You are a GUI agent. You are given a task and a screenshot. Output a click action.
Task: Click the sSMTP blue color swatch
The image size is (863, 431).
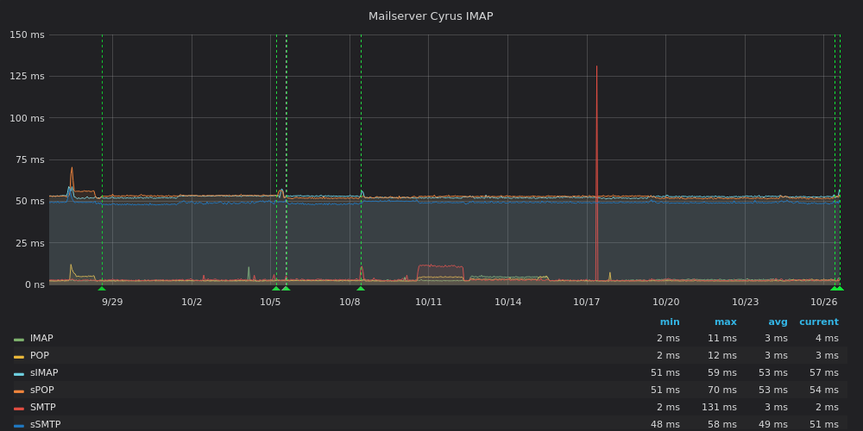pos(19,426)
